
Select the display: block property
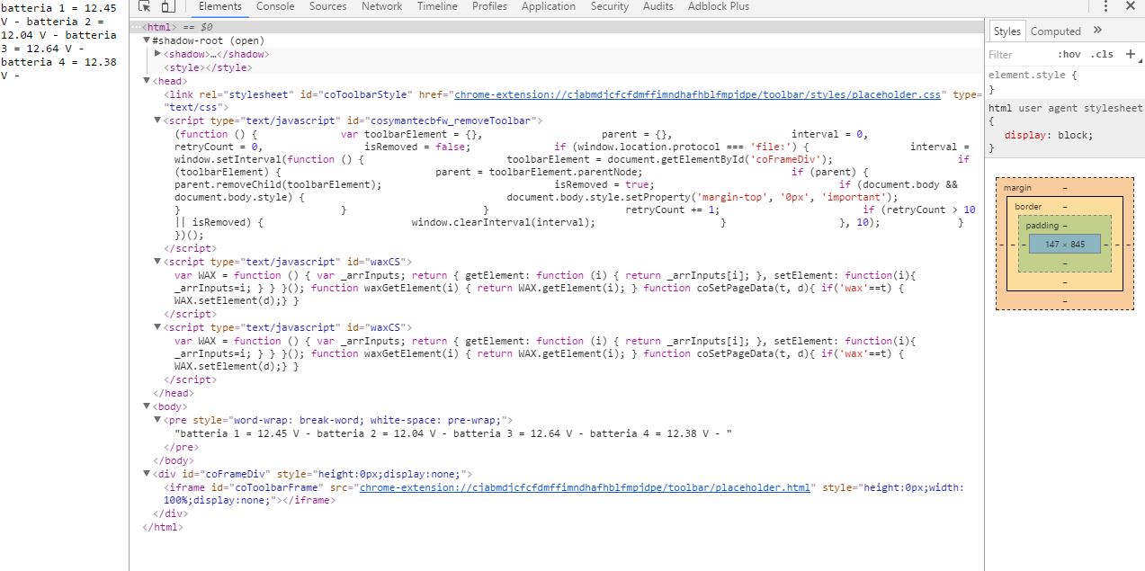(x=1049, y=136)
